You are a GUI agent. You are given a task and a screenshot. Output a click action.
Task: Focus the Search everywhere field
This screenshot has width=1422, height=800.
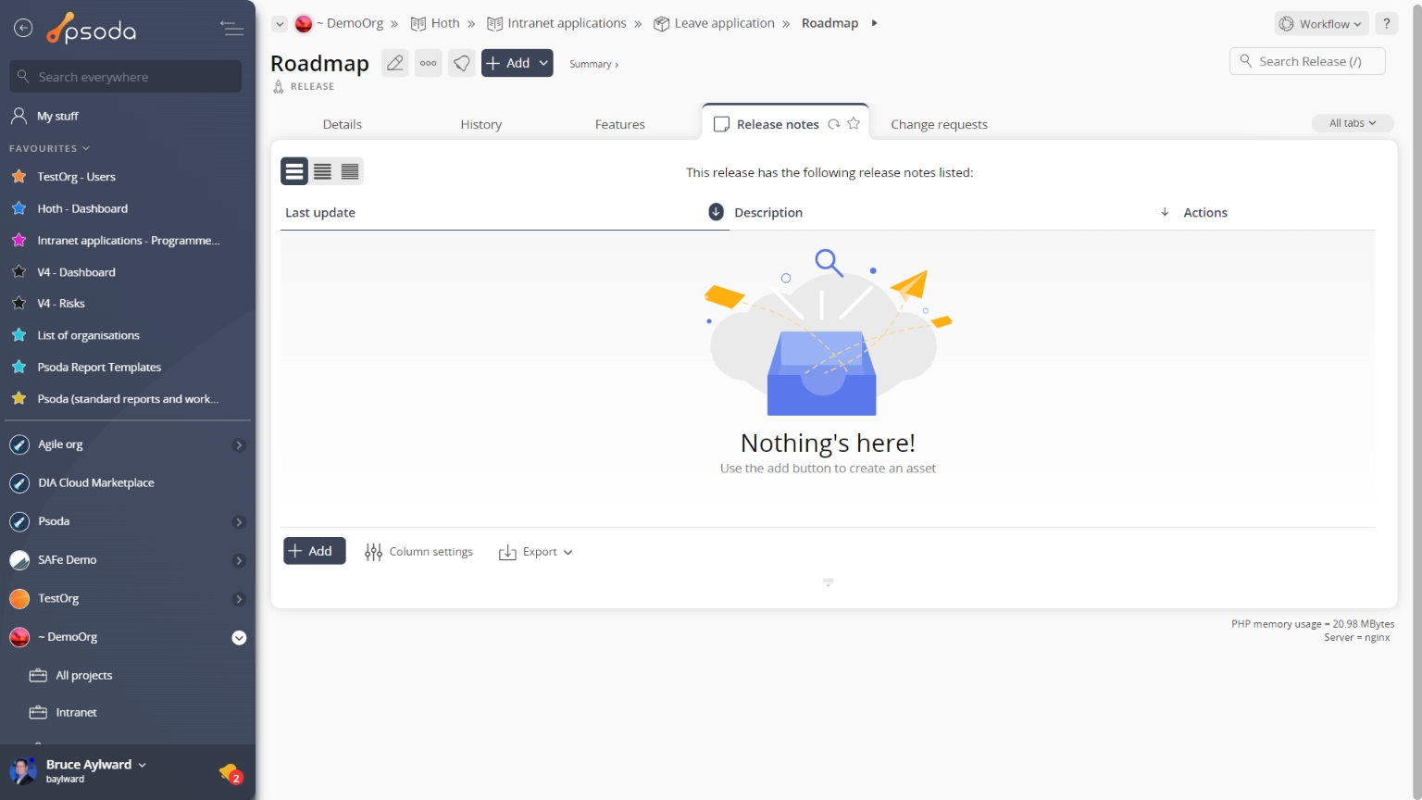[126, 77]
